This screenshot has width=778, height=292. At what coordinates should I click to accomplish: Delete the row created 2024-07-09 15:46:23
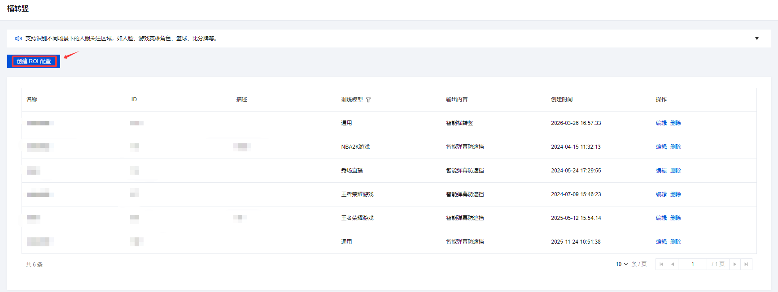point(676,194)
